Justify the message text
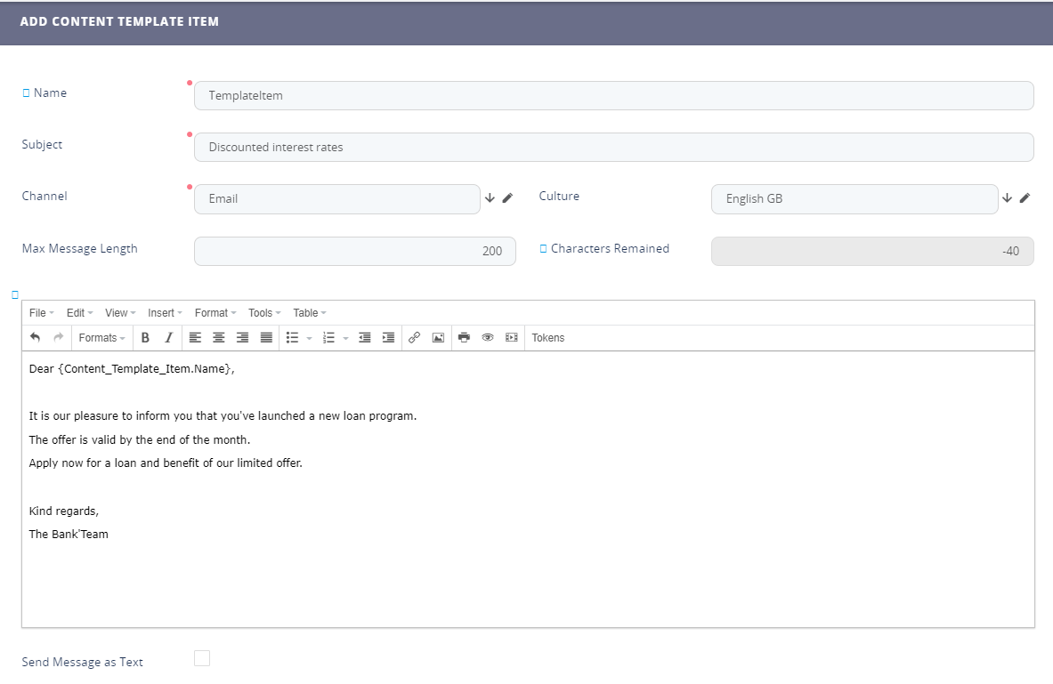Image resolution: width=1053 pixels, height=684 pixels. coord(266,338)
